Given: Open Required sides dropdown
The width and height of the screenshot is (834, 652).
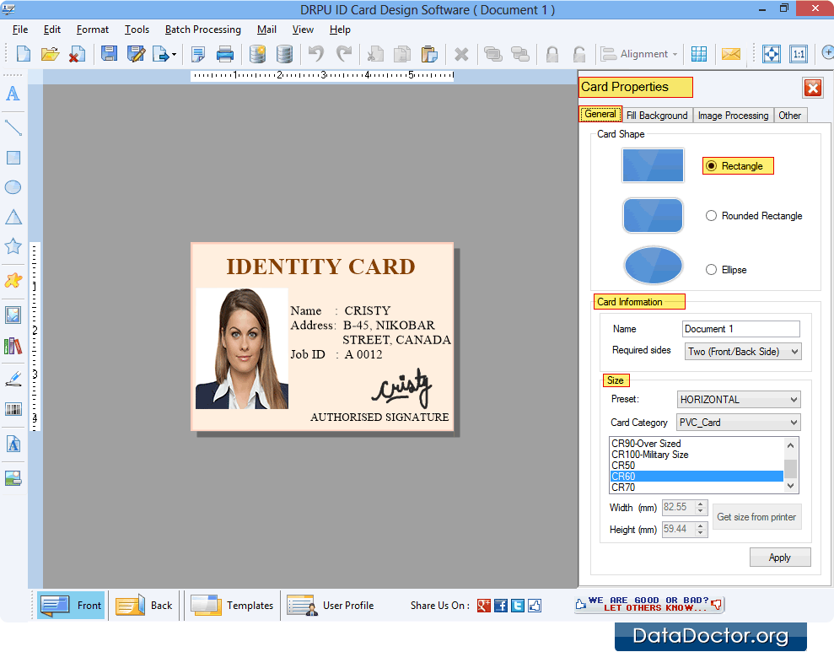Looking at the screenshot, I should [x=743, y=352].
